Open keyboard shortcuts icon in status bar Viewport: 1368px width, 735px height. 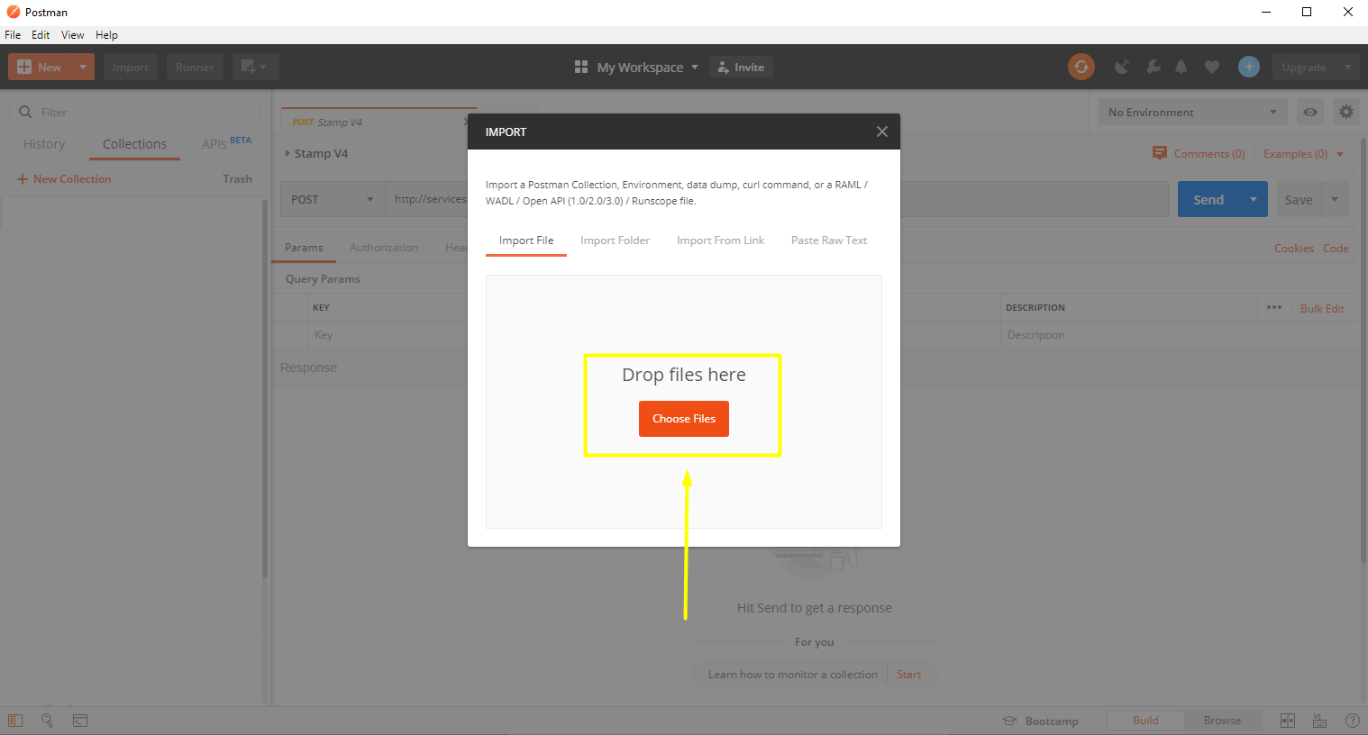tap(1320, 721)
